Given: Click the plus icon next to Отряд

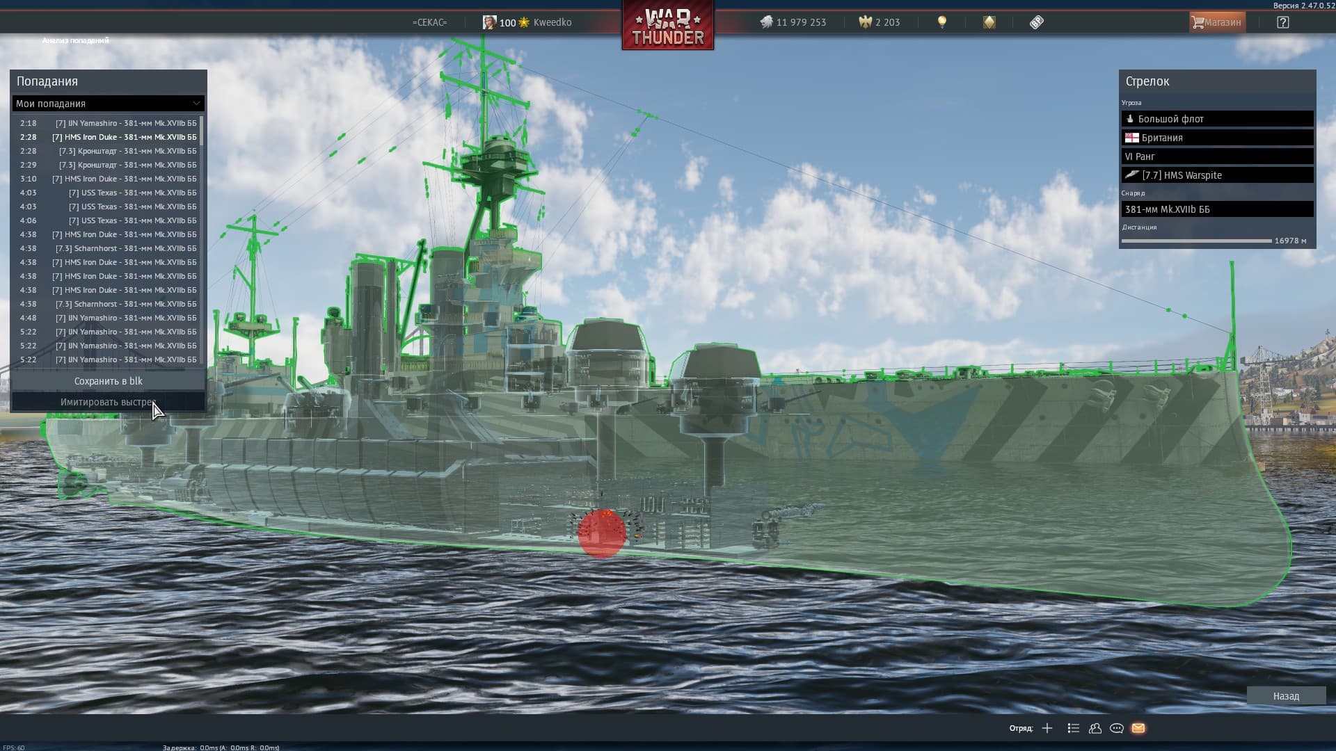Looking at the screenshot, I should click(1047, 728).
